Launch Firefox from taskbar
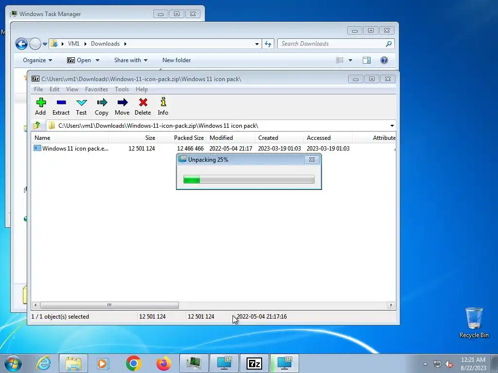This screenshot has height=373, width=498. click(163, 363)
